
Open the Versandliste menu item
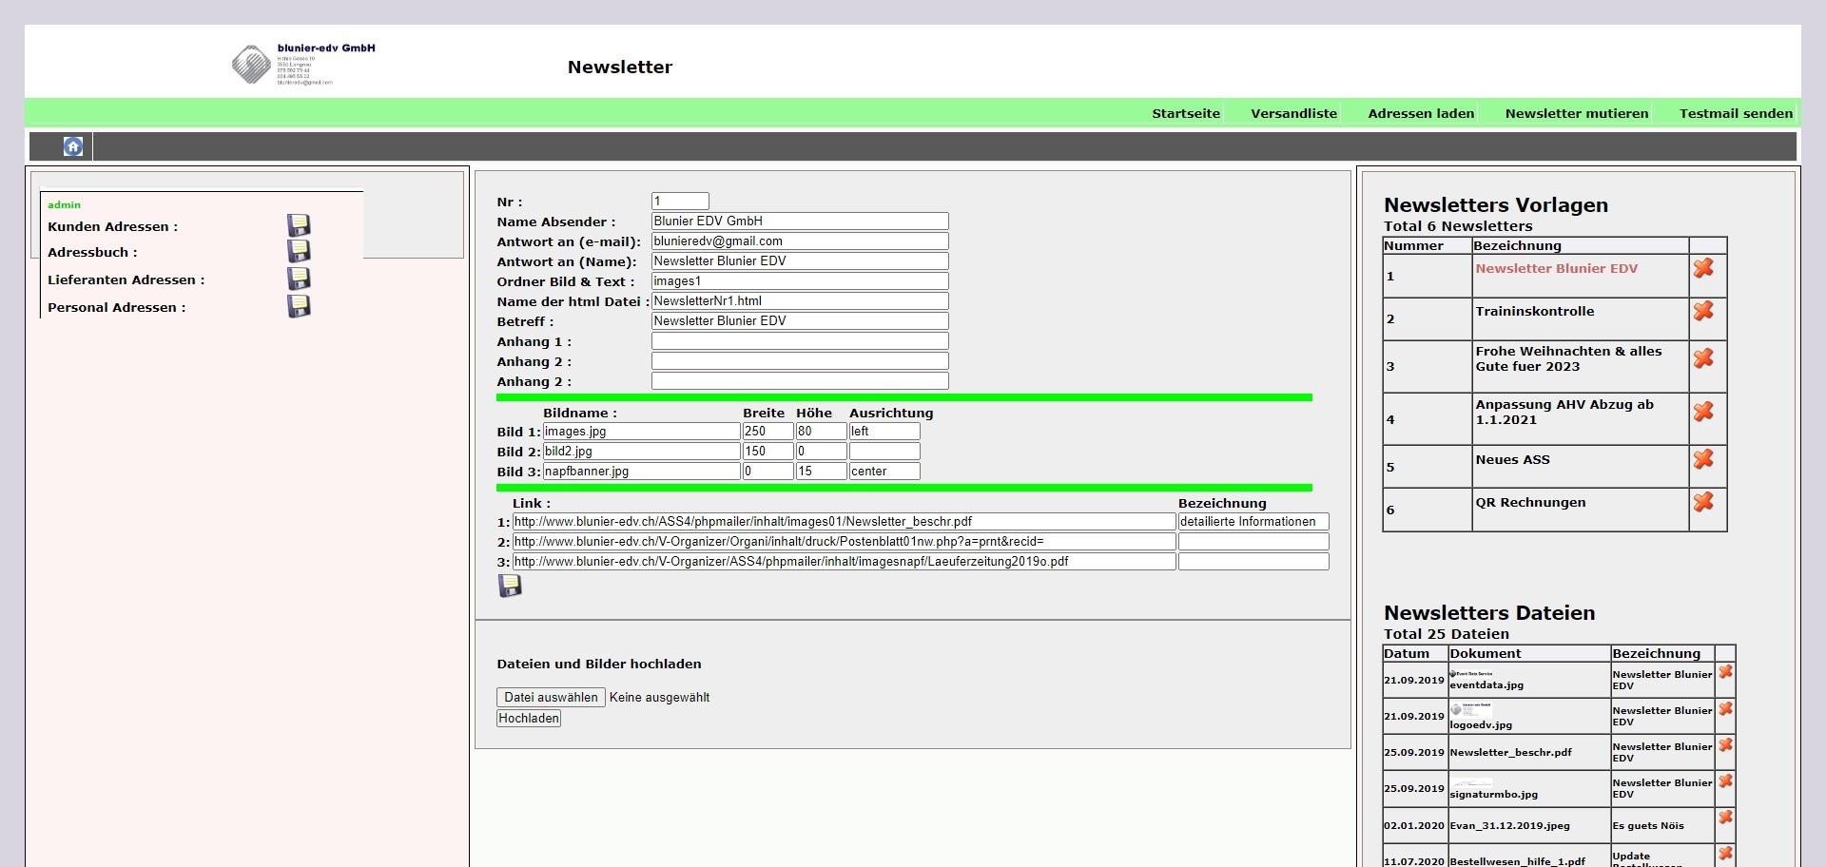pos(1293,113)
